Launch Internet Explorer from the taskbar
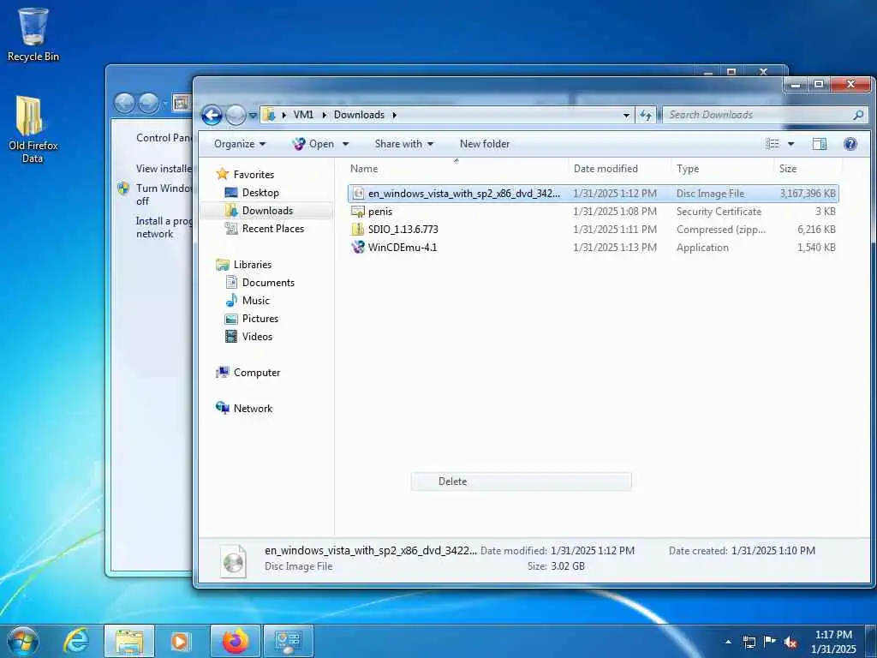Image resolution: width=877 pixels, height=658 pixels. [75, 641]
